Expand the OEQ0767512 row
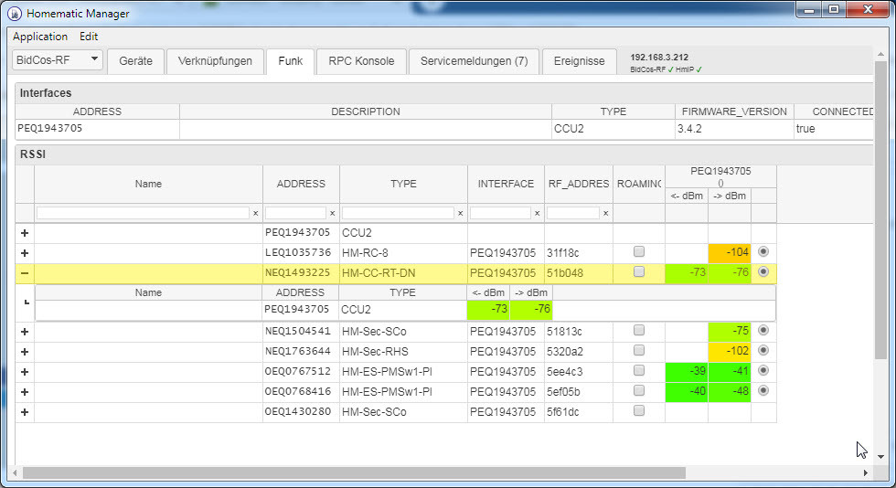The height and width of the screenshot is (488, 896). click(25, 372)
